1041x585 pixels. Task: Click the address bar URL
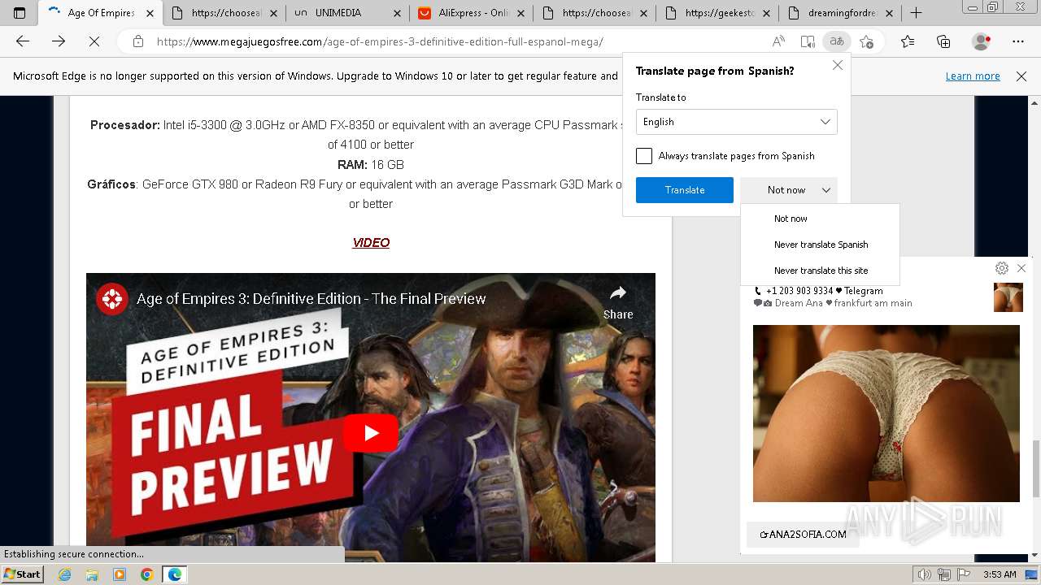pos(380,41)
